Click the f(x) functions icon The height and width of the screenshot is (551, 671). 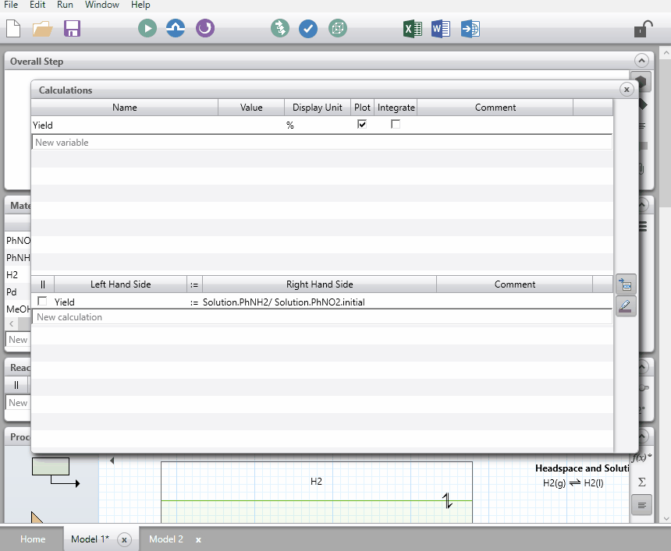click(x=641, y=457)
